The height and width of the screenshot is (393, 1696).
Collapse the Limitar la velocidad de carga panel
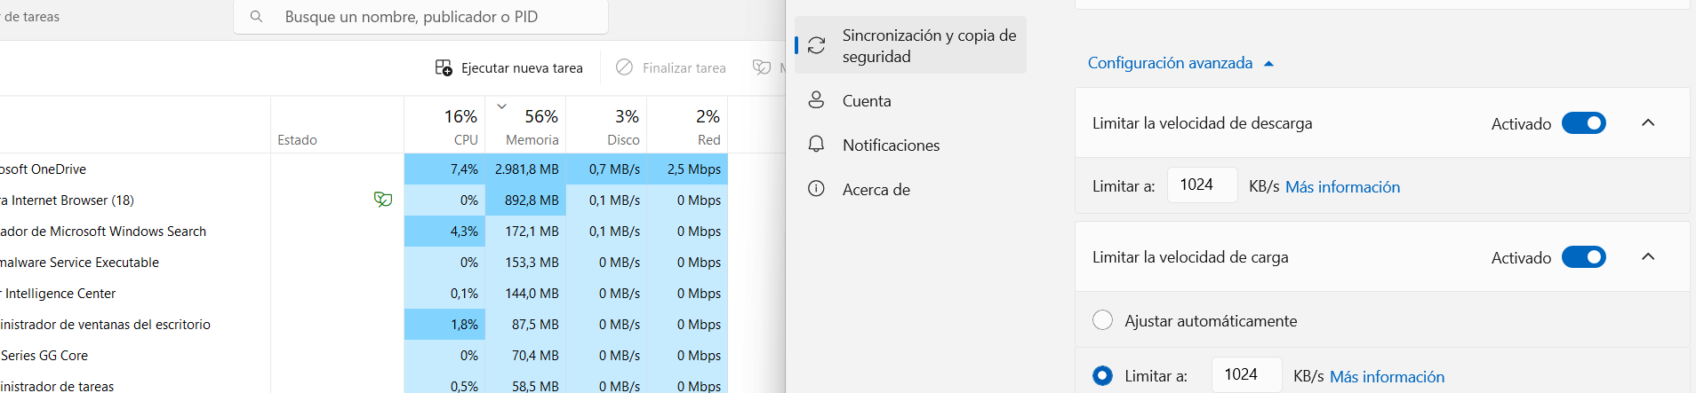(1648, 257)
